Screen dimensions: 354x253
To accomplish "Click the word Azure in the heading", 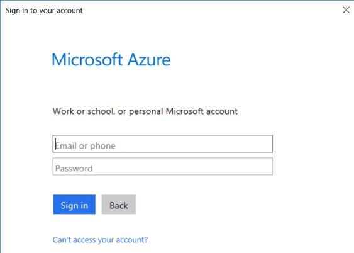I will pos(149,60).
